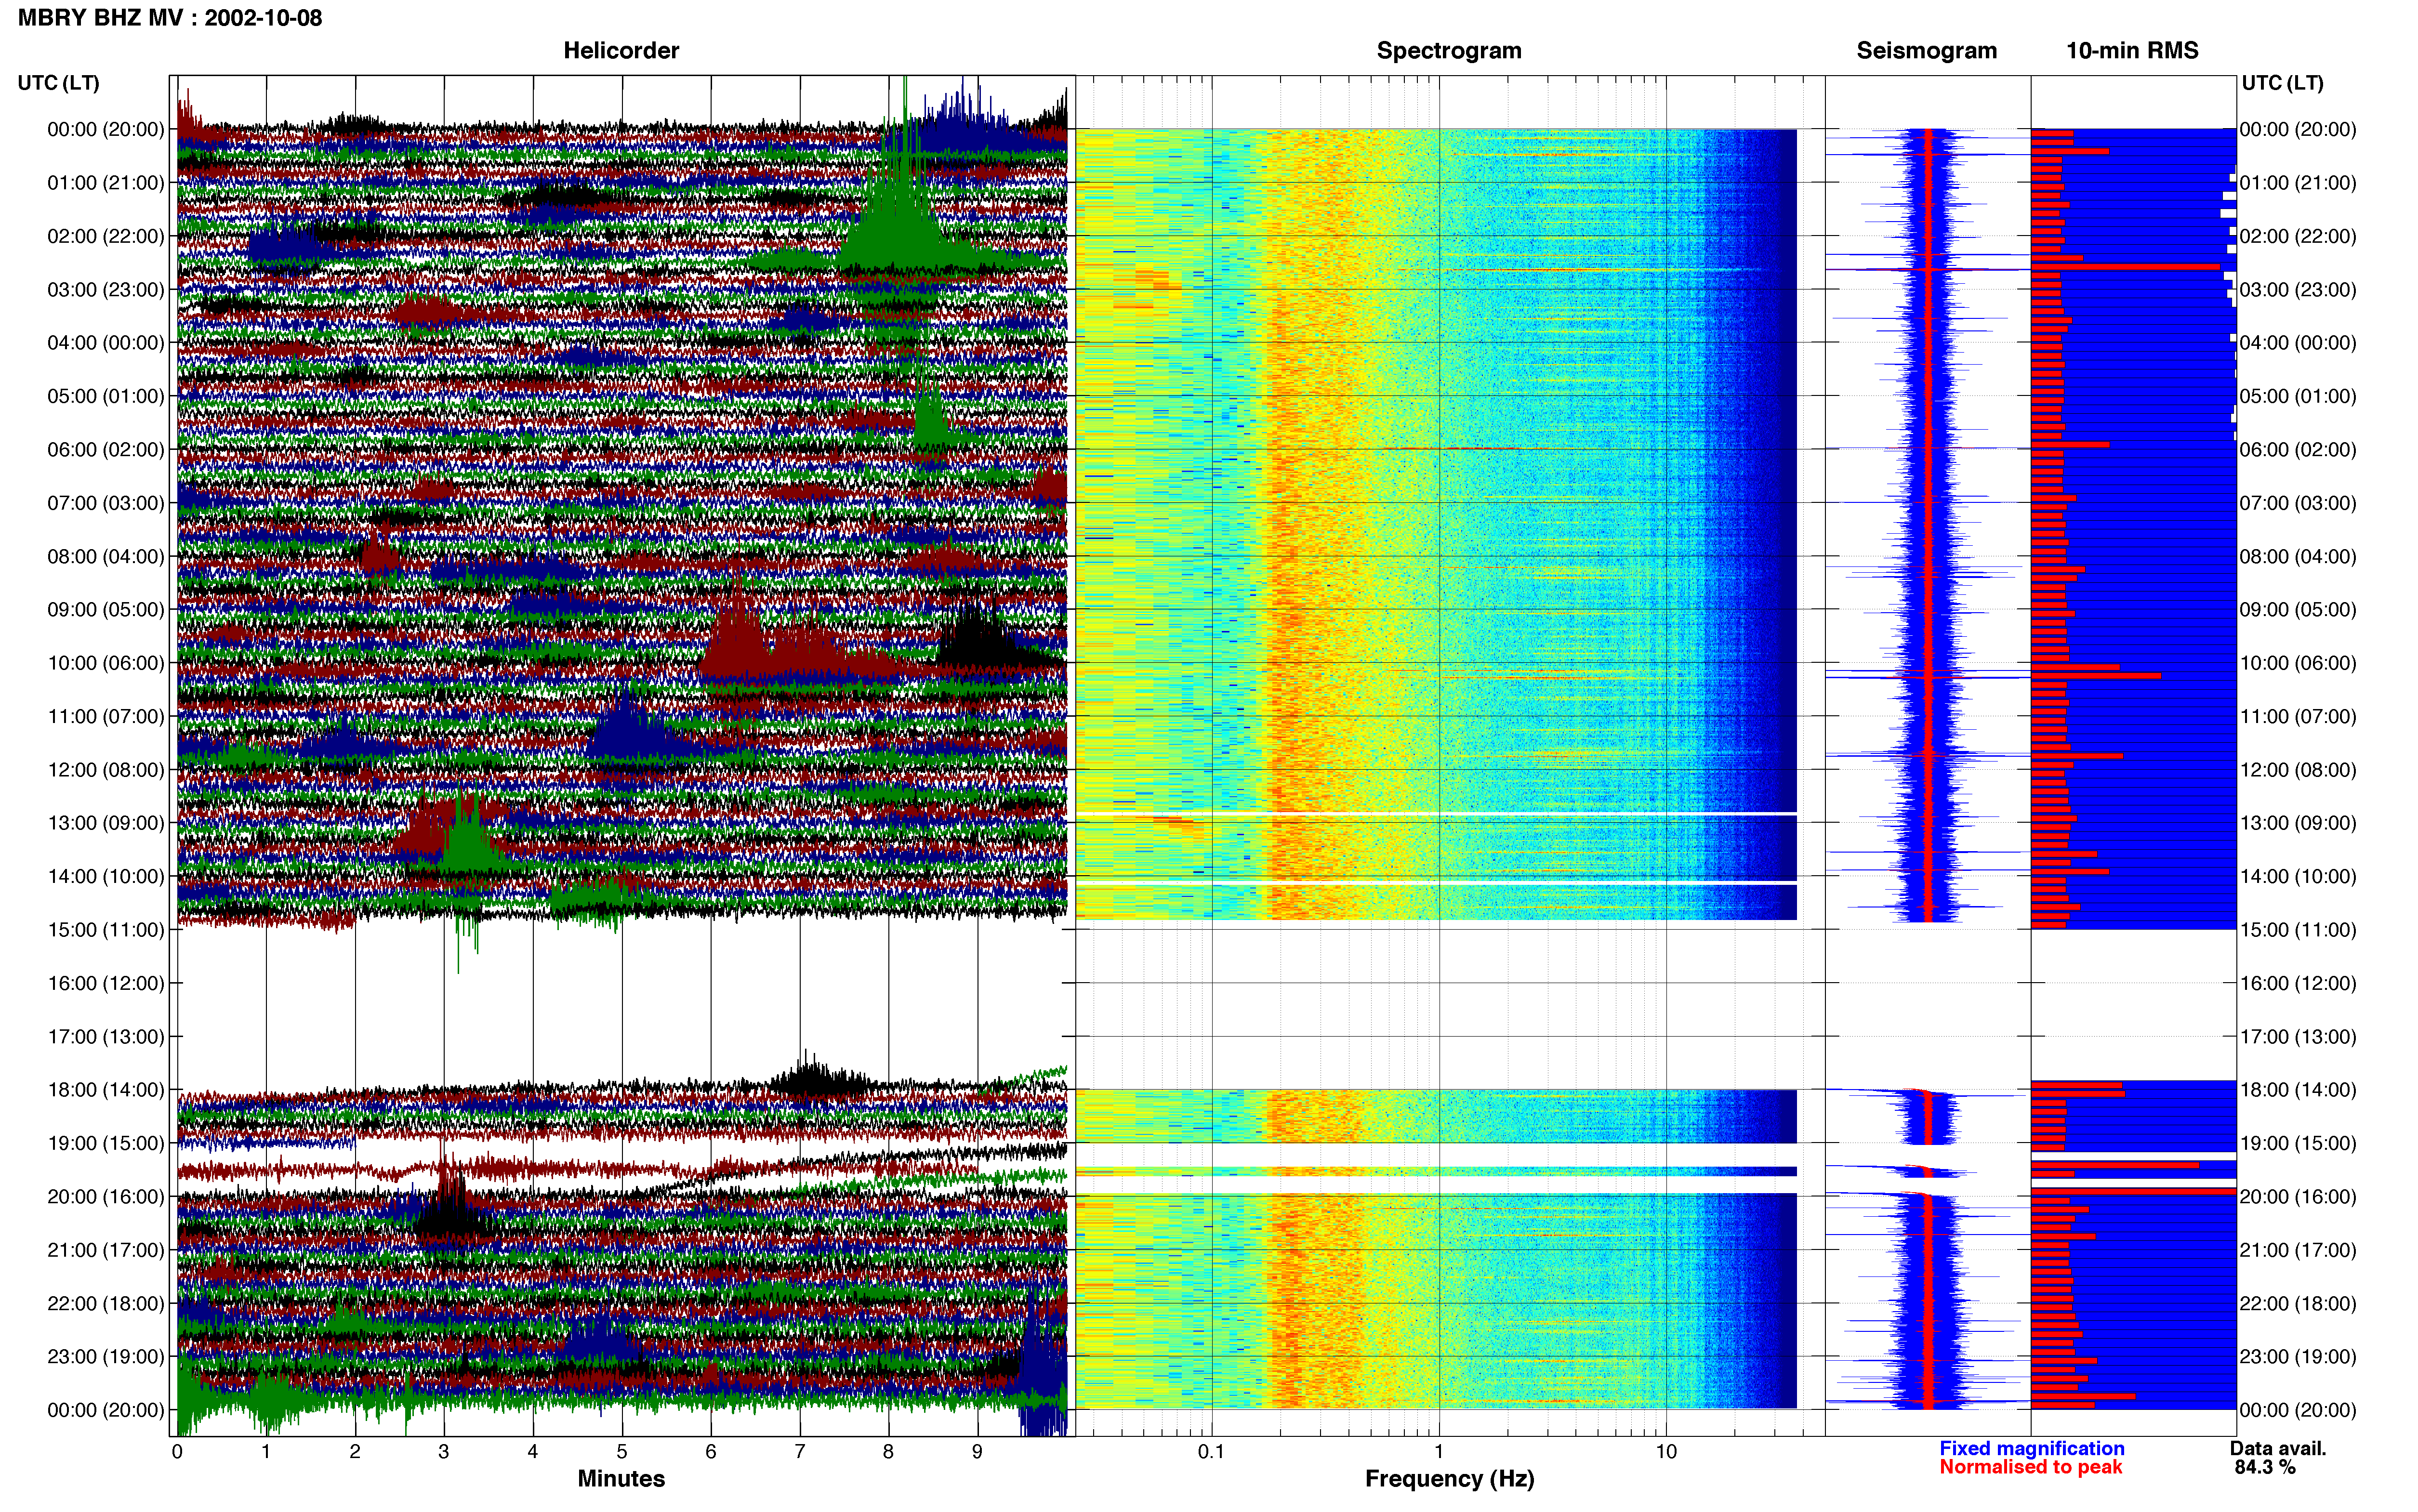Click 20:00 (16:00) on the RMS time axis
Screen dimensions: 2418x1512
pos(2298,1197)
